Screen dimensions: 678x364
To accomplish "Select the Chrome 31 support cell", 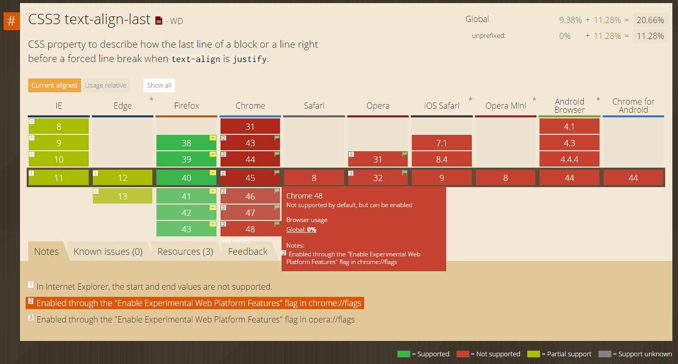I will [x=250, y=127].
